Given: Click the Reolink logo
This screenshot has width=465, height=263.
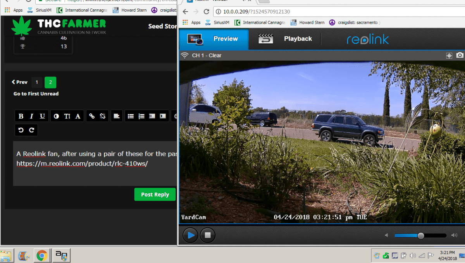Looking at the screenshot, I should (x=368, y=39).
